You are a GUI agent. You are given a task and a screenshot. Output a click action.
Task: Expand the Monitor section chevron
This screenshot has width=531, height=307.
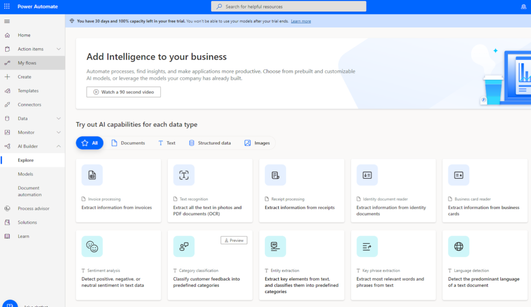coord(59,132)
